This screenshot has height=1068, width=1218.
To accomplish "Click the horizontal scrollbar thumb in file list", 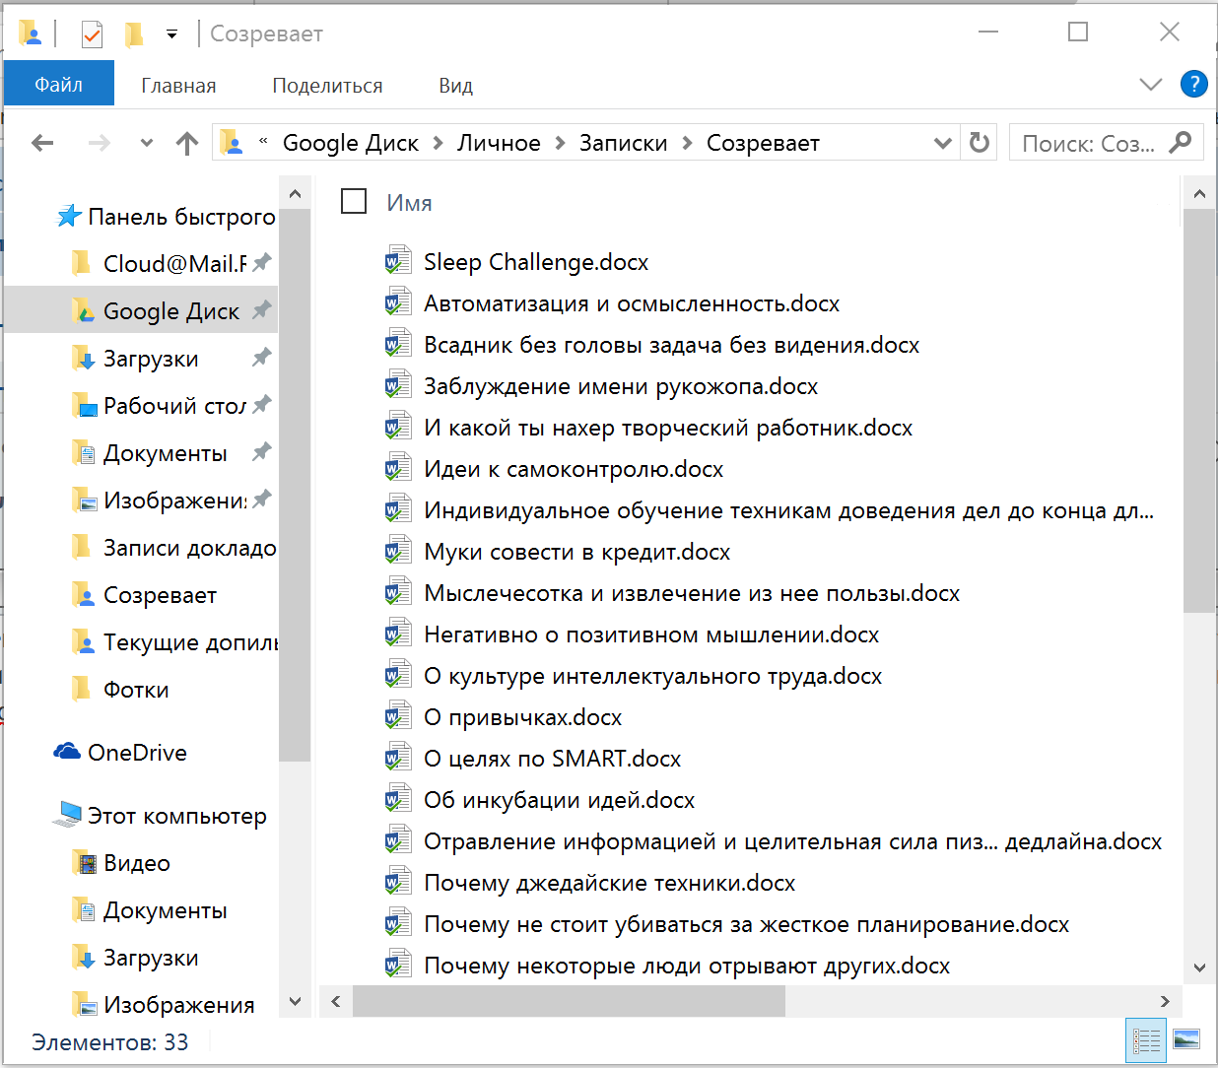I will (x=569, y=1002).
